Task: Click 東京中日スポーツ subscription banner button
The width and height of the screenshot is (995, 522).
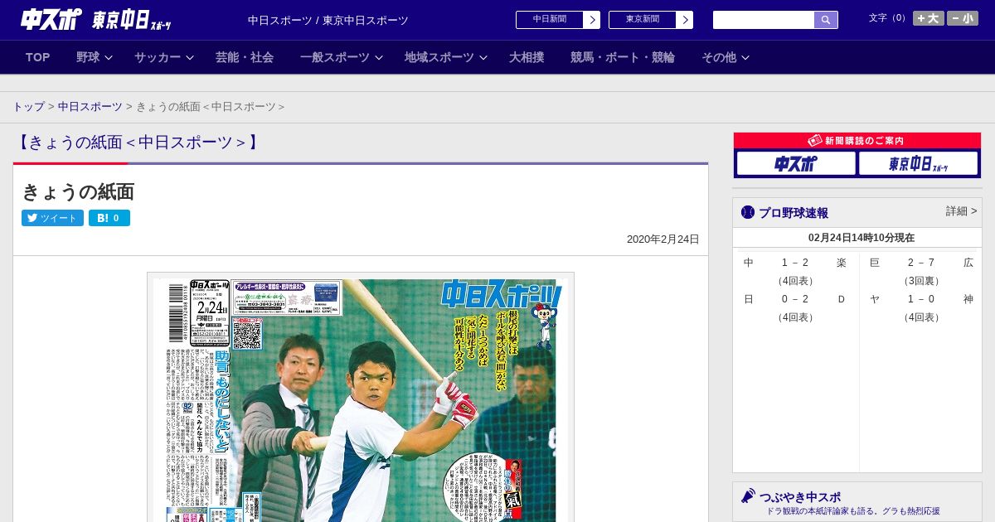Action: point(919,163)
